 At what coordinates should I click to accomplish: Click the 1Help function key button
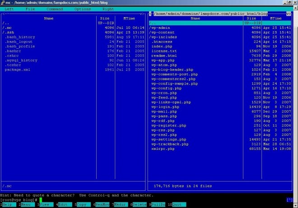8,204
